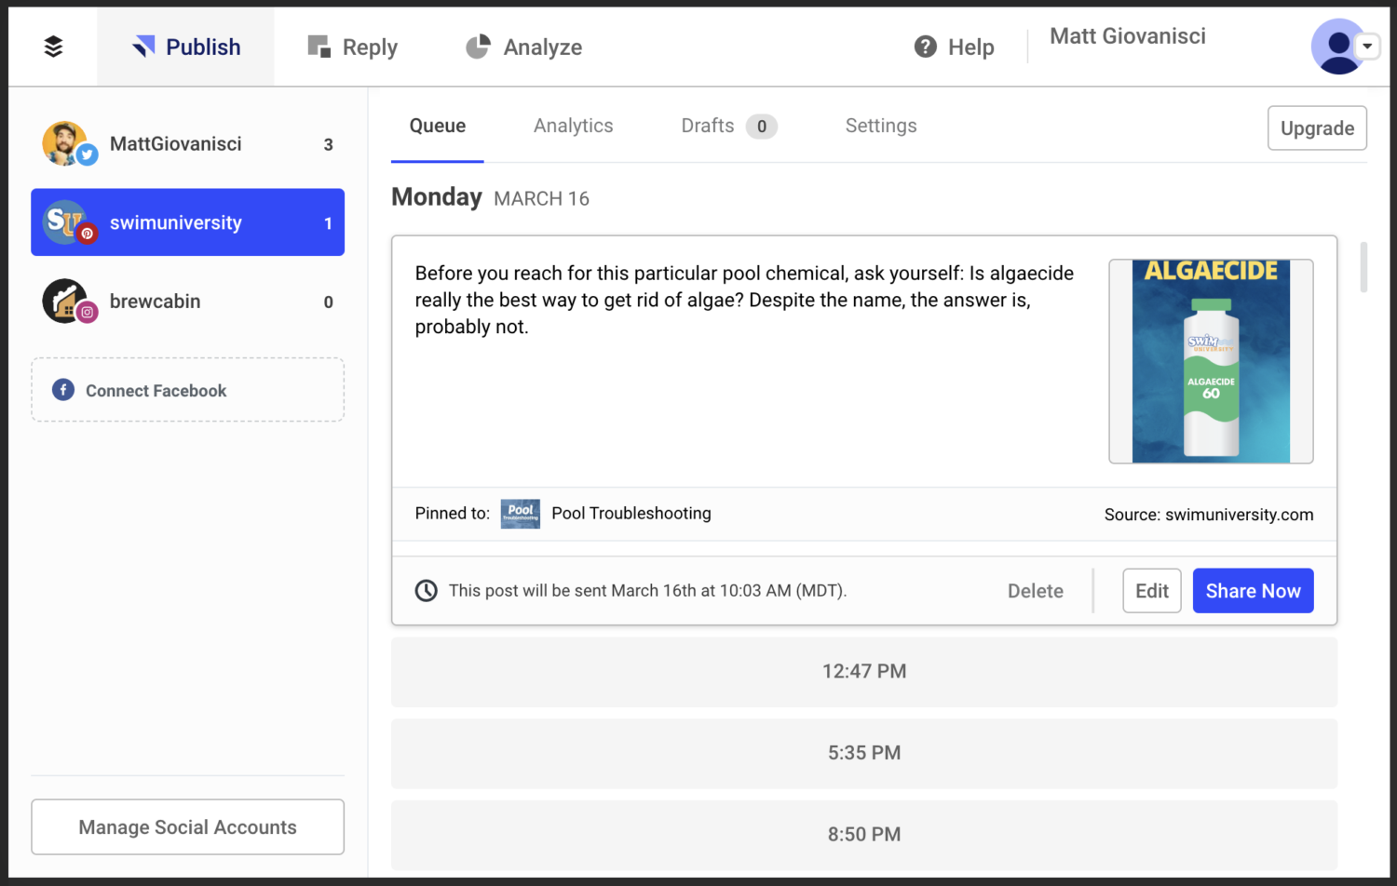
Task: Click the brewcabin profile avatar
Action: point(65,302)
